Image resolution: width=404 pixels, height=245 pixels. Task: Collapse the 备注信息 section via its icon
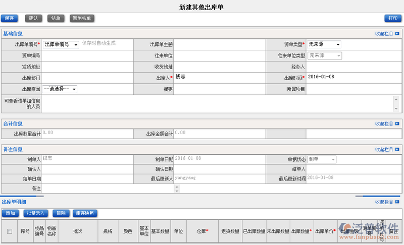click(x=397, y=150)
